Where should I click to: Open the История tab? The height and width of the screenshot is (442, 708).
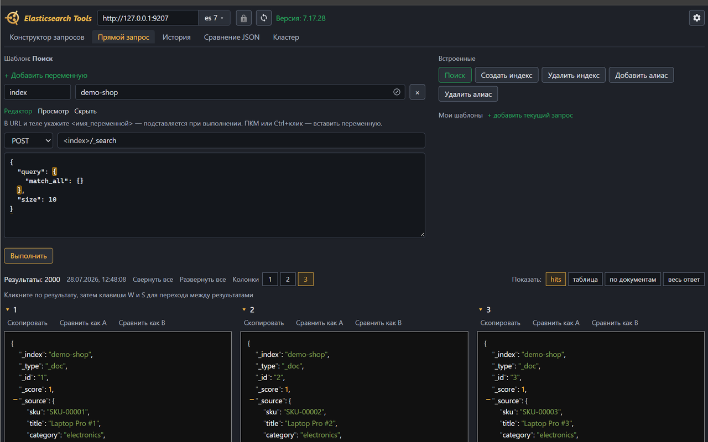pos(176,38)
